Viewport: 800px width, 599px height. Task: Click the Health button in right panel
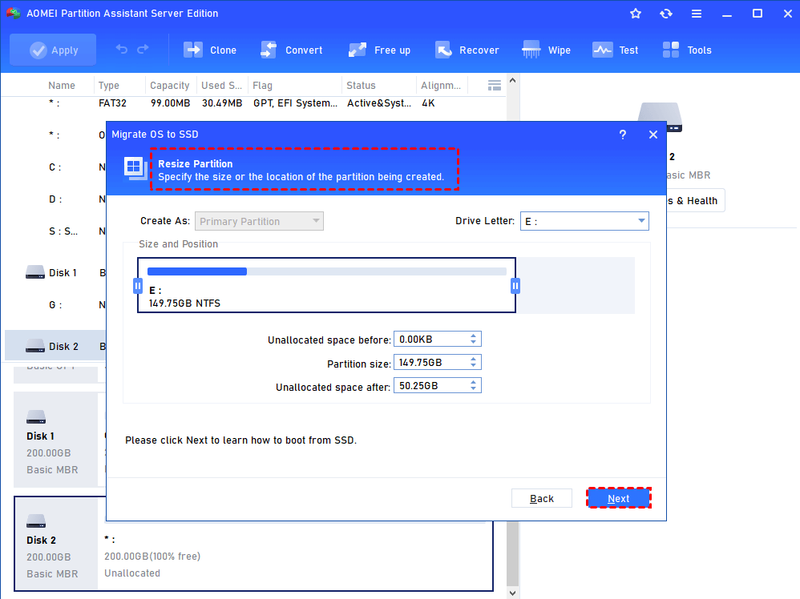[x=695, y=201]
